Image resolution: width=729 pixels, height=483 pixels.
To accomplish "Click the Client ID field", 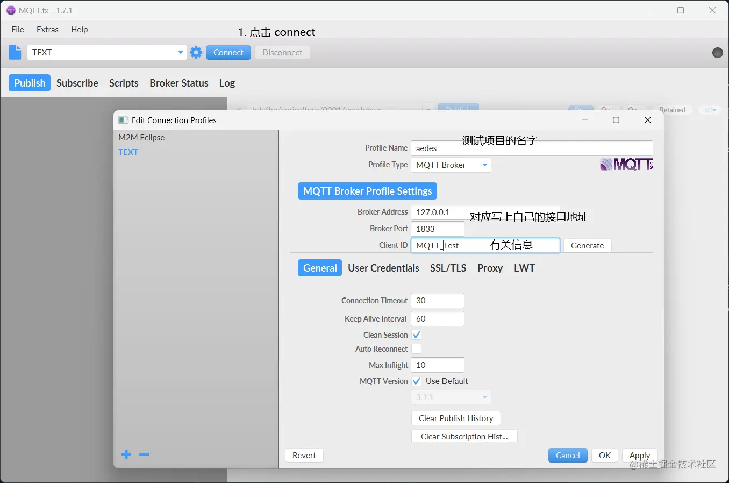I will pyautogui.click(x=485, y=245).
